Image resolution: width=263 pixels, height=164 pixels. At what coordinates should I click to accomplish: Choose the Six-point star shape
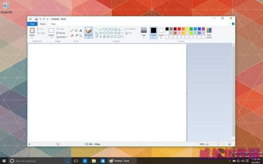click(x=108, y=36)
